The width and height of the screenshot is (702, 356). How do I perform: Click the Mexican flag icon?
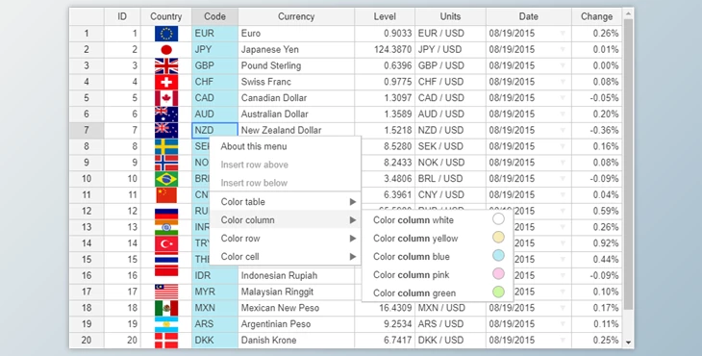coord(166,308)
